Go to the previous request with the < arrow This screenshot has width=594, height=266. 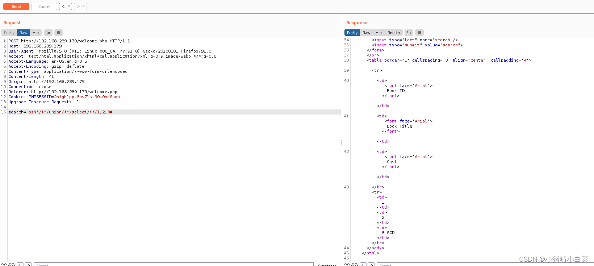[63, 7]
